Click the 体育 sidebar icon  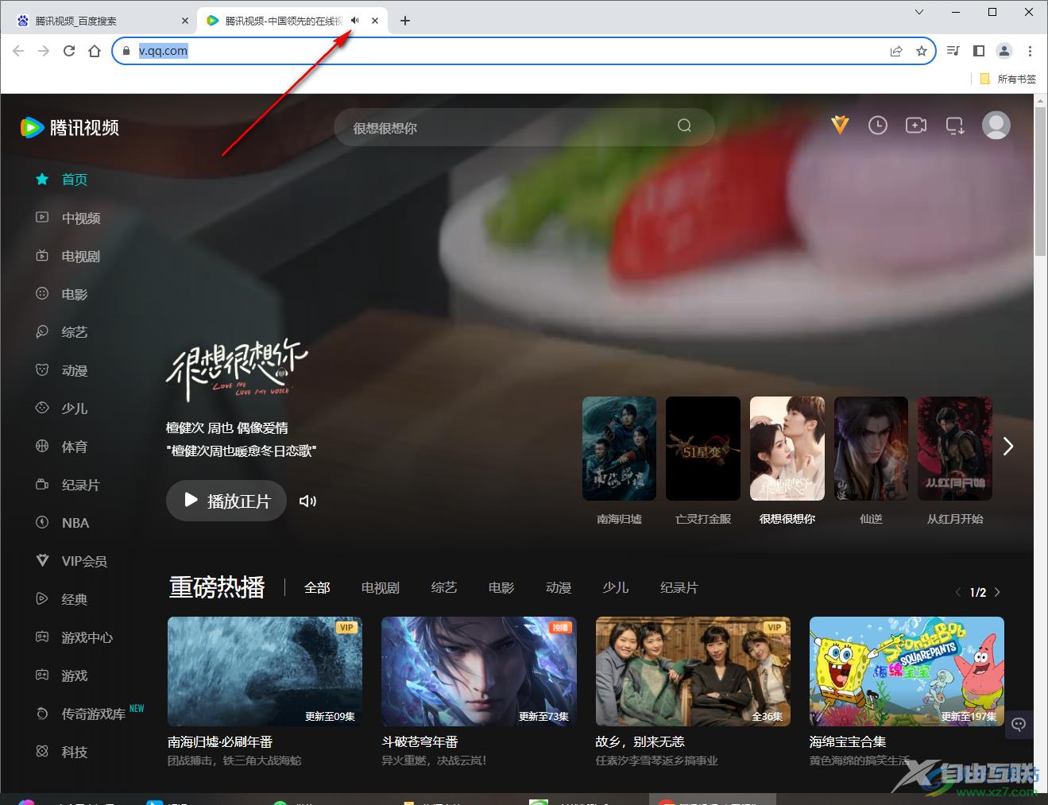pyautogui.click(x=42, y=446)
